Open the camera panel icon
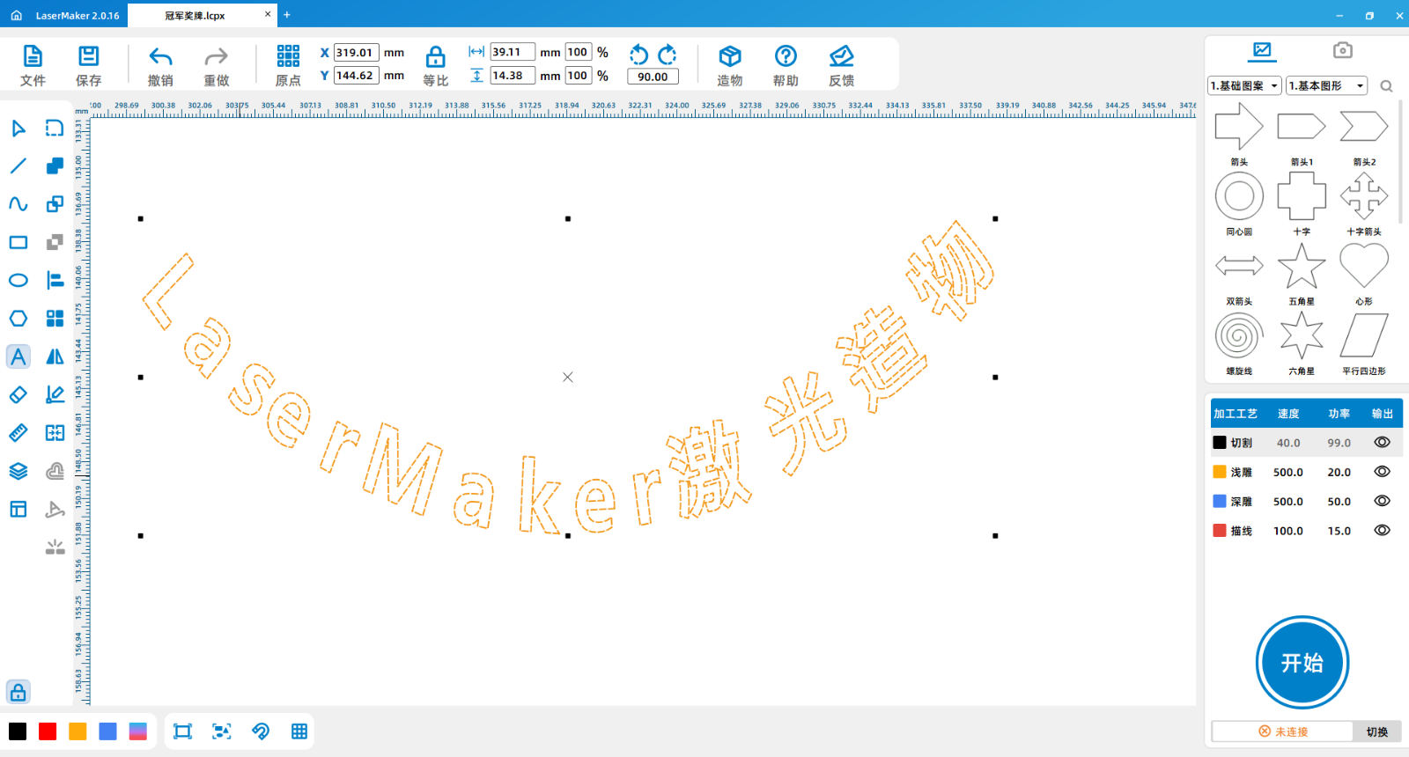 click(x=1342, y=50)
